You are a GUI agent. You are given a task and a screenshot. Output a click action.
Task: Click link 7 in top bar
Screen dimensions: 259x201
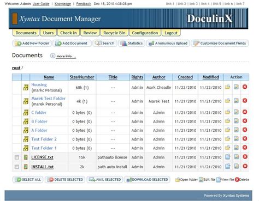[x=240, y=4]
